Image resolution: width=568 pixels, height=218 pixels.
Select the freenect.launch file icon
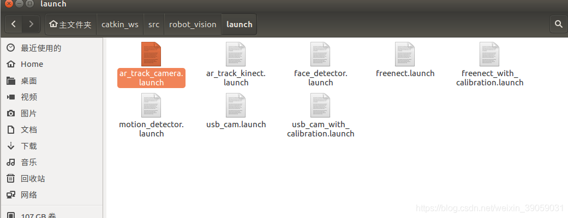(405, 54)
